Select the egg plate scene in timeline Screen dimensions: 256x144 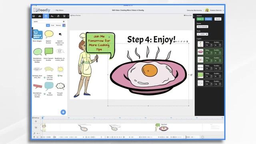162,128
